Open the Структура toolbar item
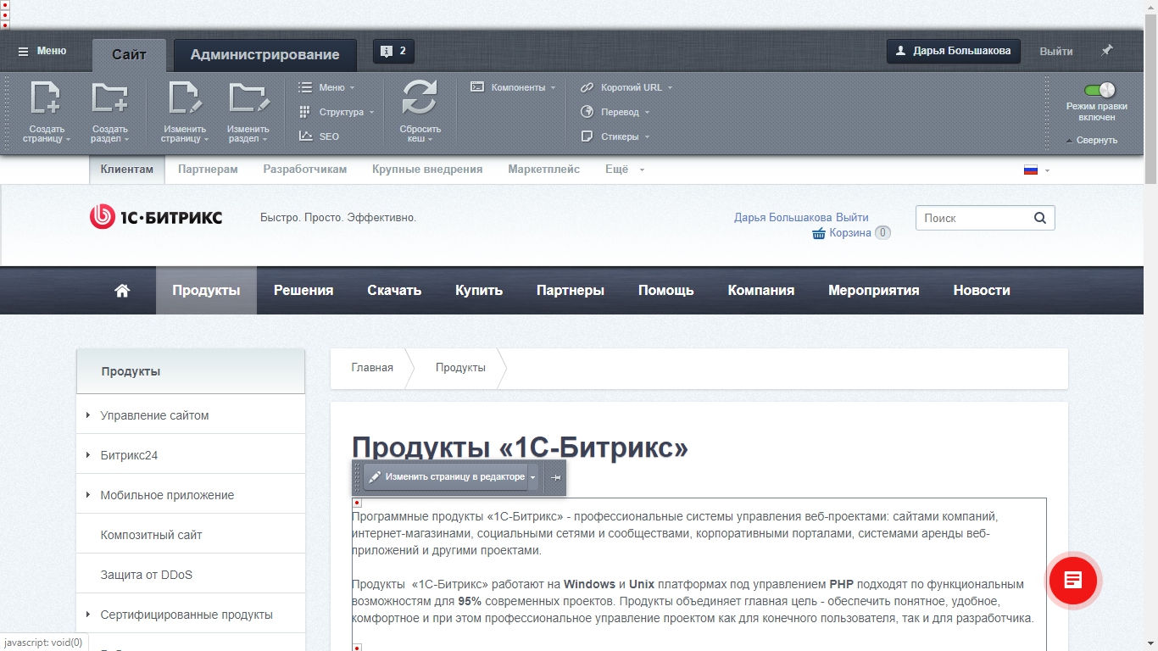 click(337, 112)
